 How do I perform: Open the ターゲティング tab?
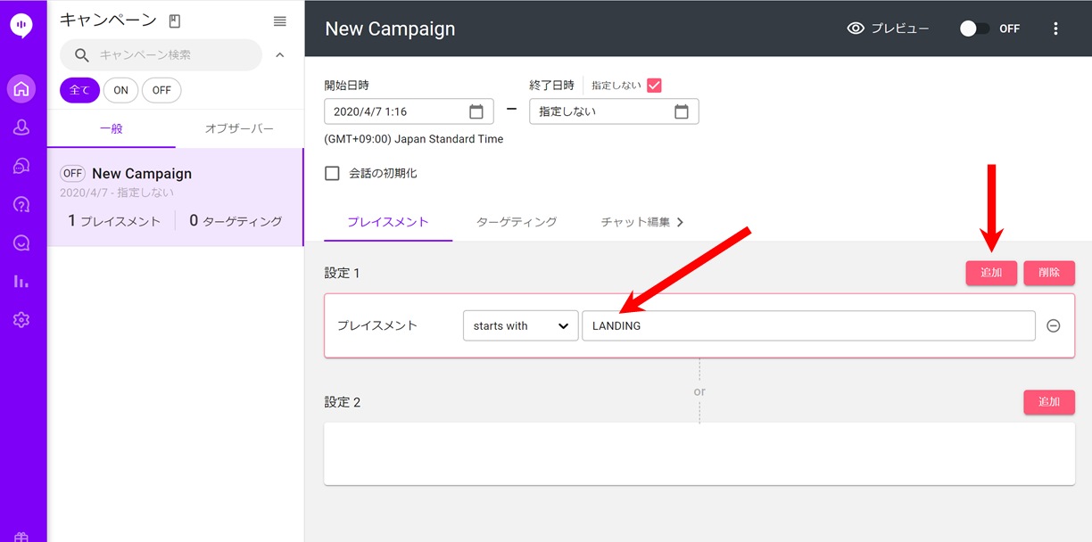point(517,222)
